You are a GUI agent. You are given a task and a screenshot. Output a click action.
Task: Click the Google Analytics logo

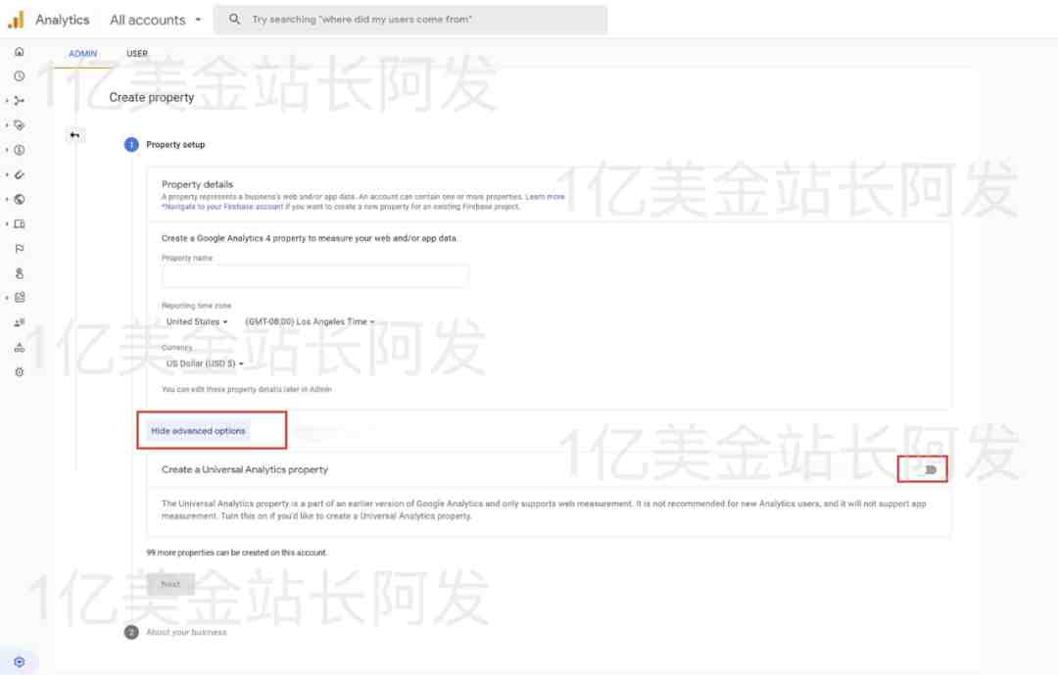pyautogui.click(x=16, y=20)
